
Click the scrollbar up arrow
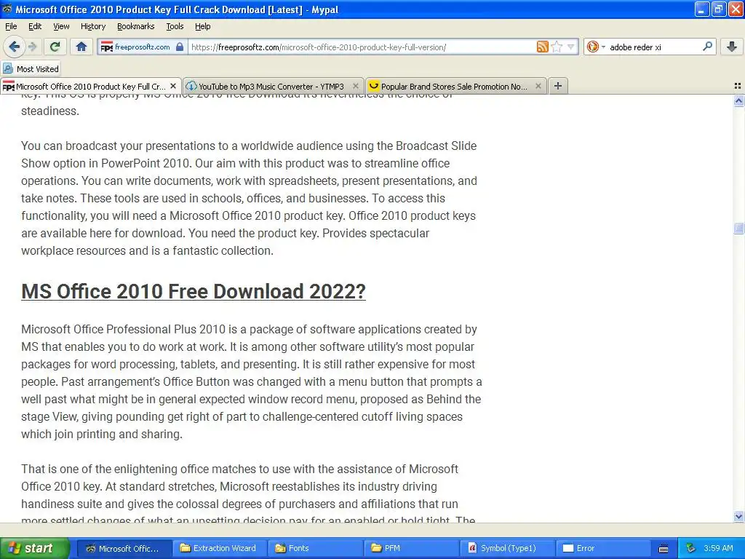(x=738, y=100)
